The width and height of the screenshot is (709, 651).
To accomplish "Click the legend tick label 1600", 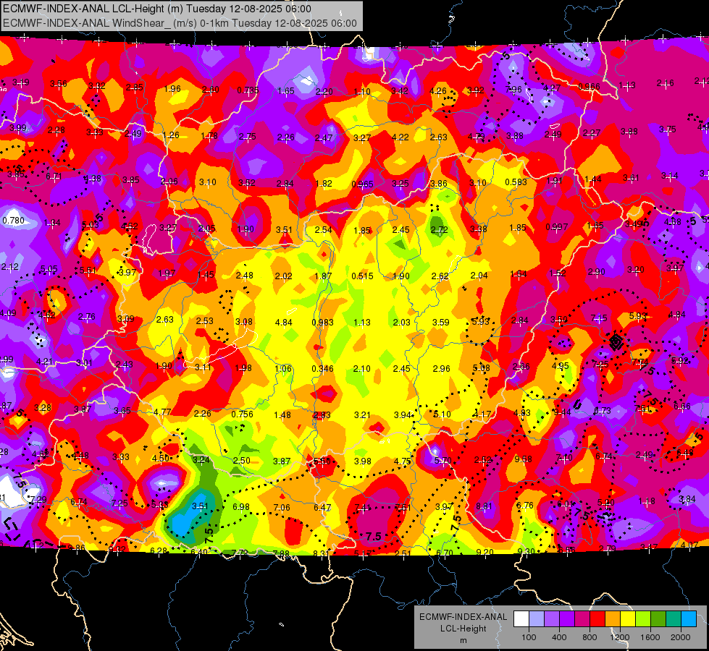I will (650, 637).
